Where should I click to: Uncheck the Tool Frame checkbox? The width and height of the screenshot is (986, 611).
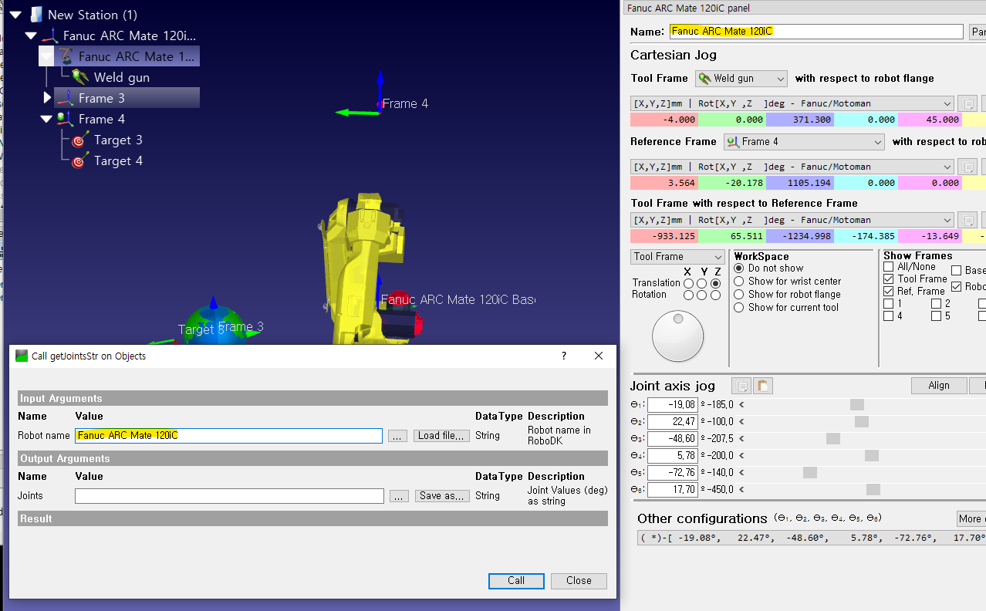(888, 278)
